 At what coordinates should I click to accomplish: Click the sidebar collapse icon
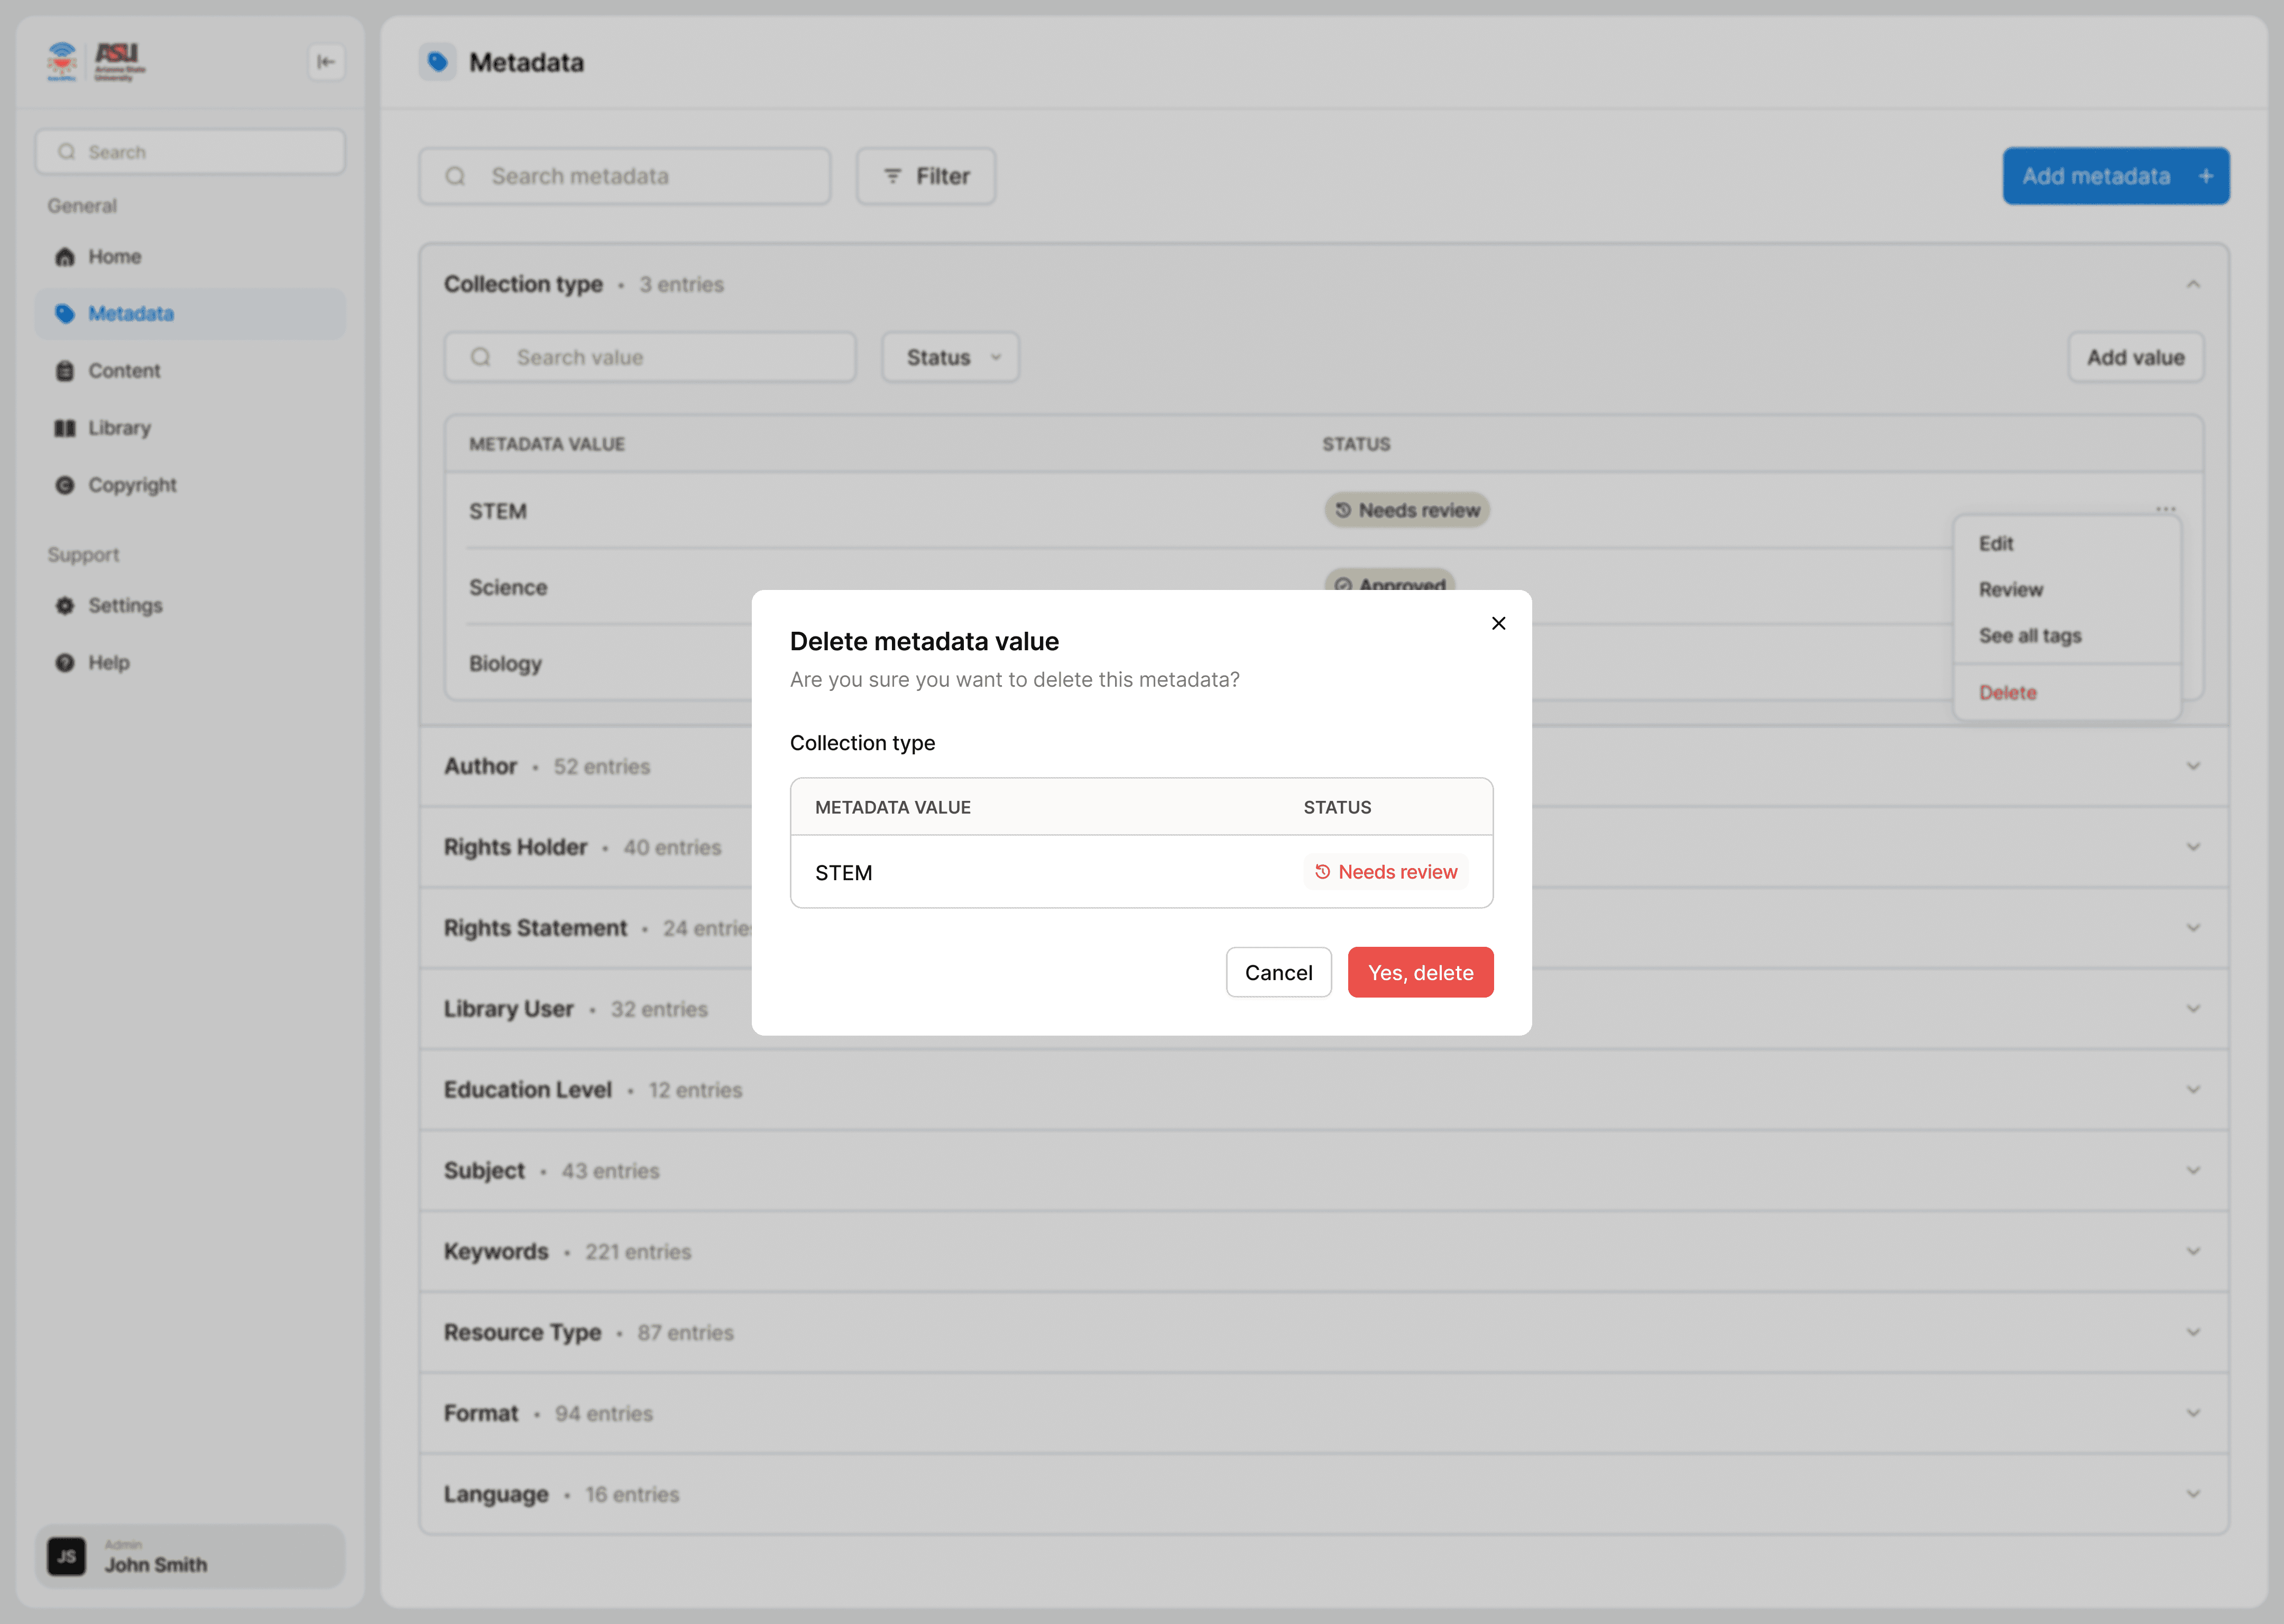click(x=326, y=62)
